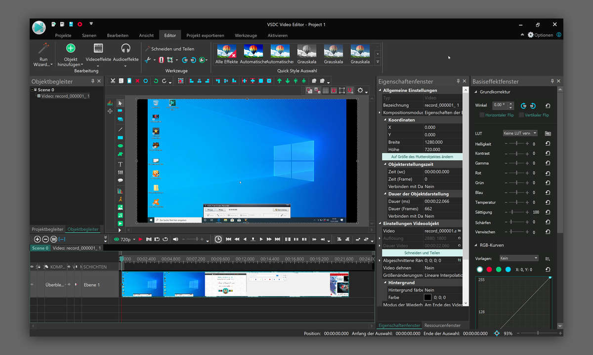The width and height of the screenshot is (593, 355).
Task: Select the line drawing tool
Action: [120, 129]
